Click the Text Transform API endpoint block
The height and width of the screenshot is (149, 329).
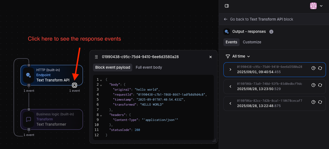(52, 75)
